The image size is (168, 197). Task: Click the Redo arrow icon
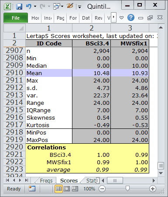click(43, 7)
